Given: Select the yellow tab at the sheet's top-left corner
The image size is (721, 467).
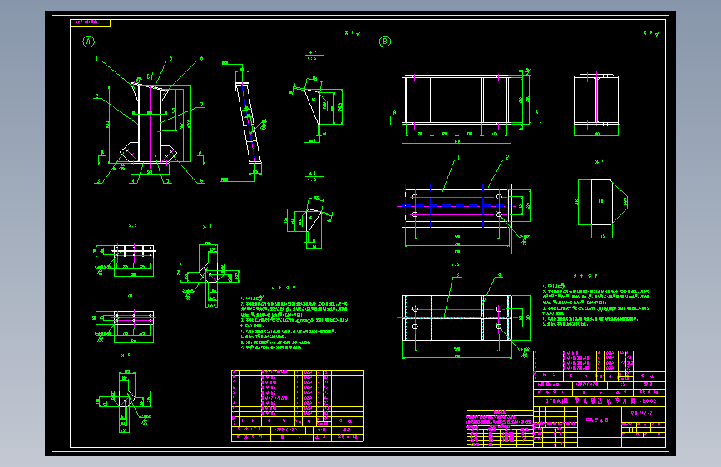Looking at the screenshot, I should tap(90, 22).
